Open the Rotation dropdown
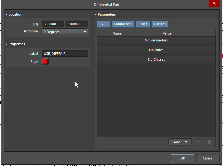223x166 pixels. click(x=65, y=32)
